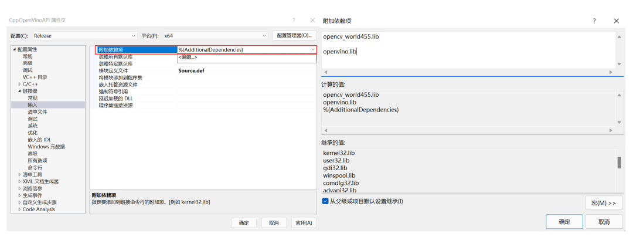The height and width of the screenshot is (247, 633).
Task: Collapse the 链接器 tree node
Action: (x=19, y=91)
